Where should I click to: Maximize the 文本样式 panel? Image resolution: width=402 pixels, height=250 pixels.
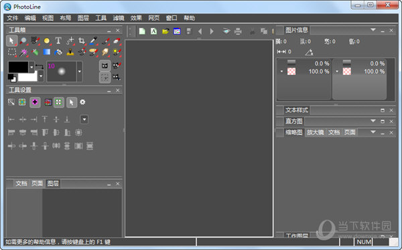coord(383,110)
